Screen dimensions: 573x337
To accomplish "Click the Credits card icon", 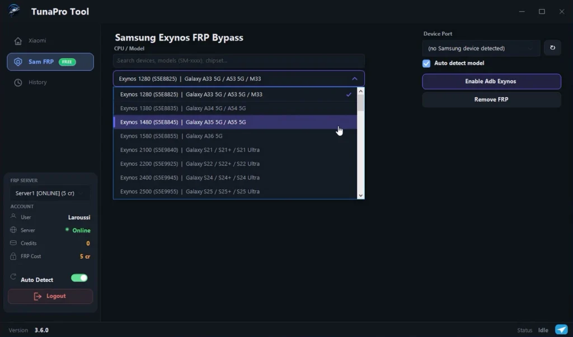I will coord(13,243).
